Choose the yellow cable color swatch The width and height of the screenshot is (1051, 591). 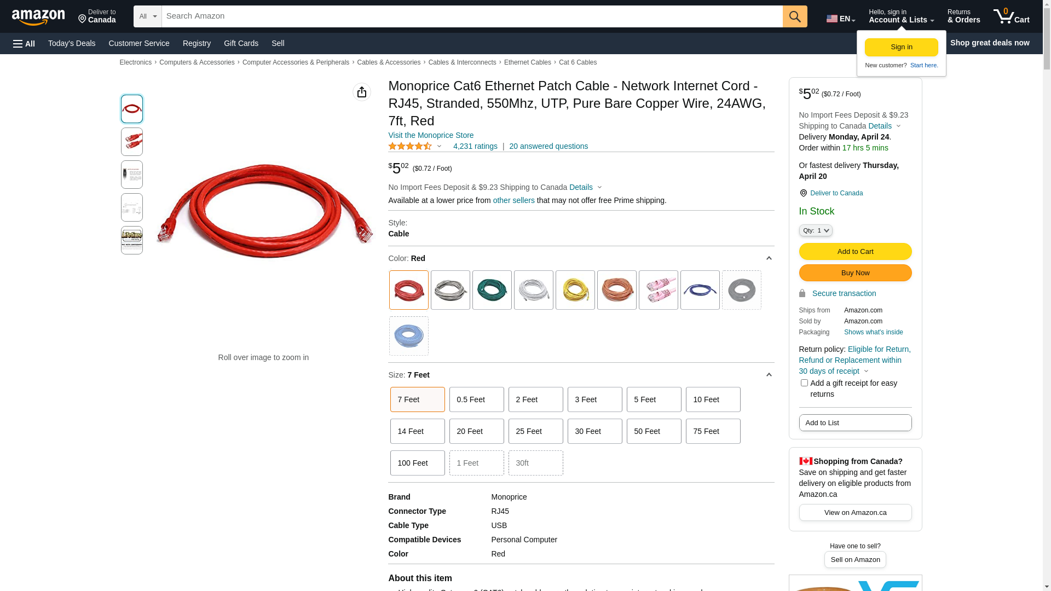point(575,290)
